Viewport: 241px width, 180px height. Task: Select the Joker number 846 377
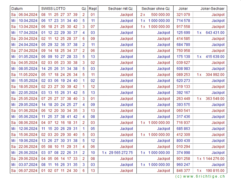(x=183, y=171)
